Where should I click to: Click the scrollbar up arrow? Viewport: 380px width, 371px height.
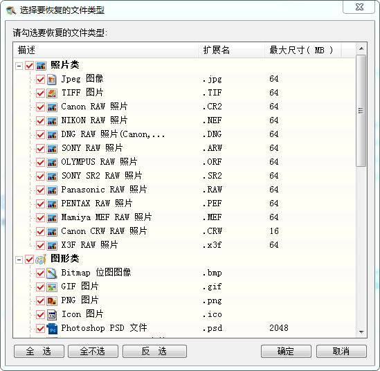361,48
